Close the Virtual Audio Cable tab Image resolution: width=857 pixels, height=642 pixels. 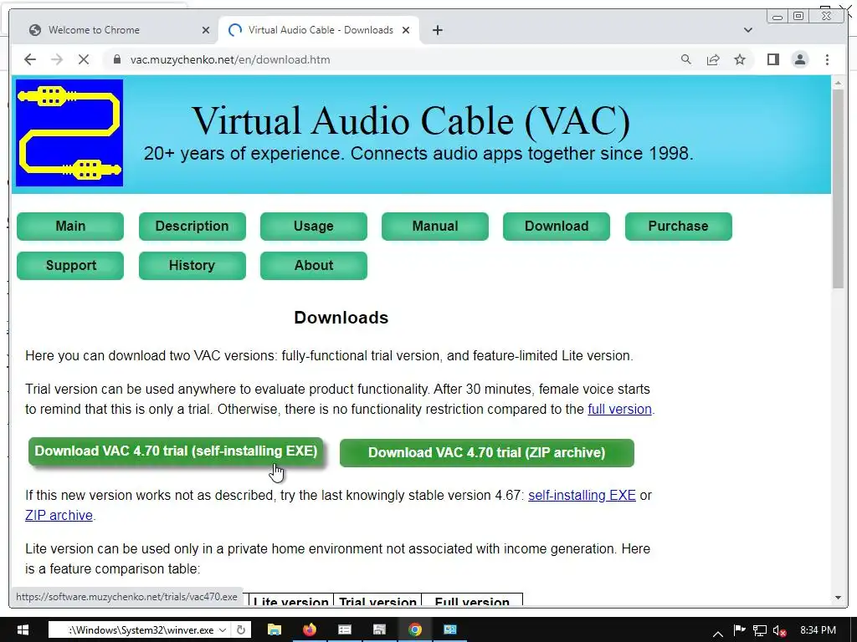406,30
